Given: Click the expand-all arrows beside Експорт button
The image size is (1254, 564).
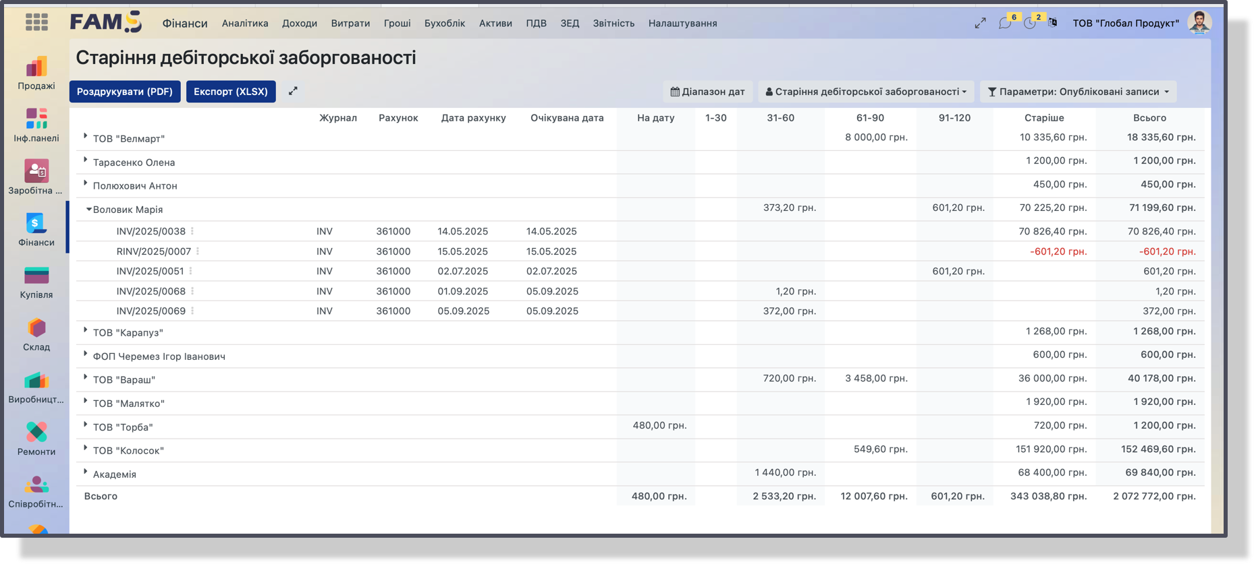Looking at the screenshot, I should (293, 91).
